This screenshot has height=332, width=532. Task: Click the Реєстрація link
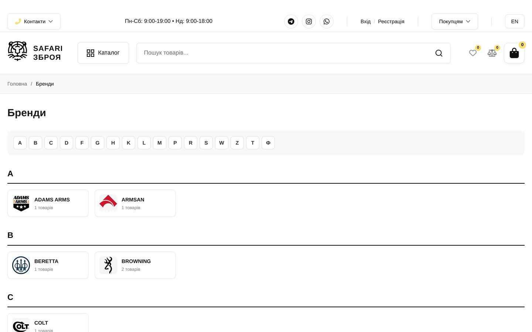391,21
